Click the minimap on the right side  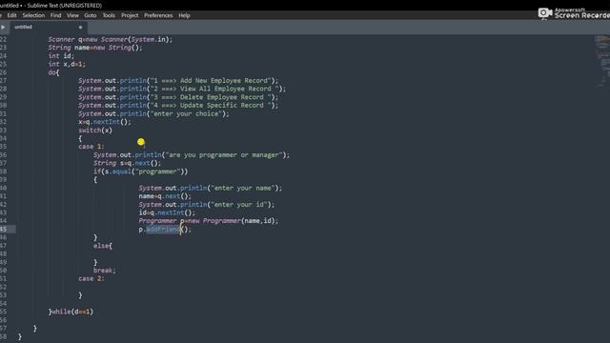pyautogui.click(x=601, y=61)
